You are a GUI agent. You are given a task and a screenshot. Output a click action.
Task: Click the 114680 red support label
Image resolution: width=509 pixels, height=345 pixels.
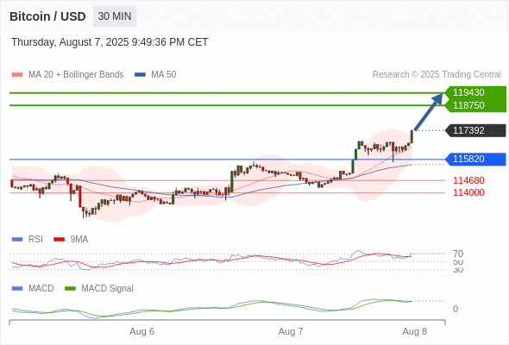[x=468, y=180]
